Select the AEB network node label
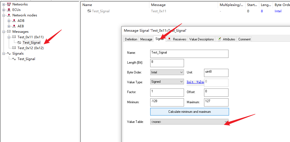The height and width of the screenshot is (142, 290). (x=21, y=26)
